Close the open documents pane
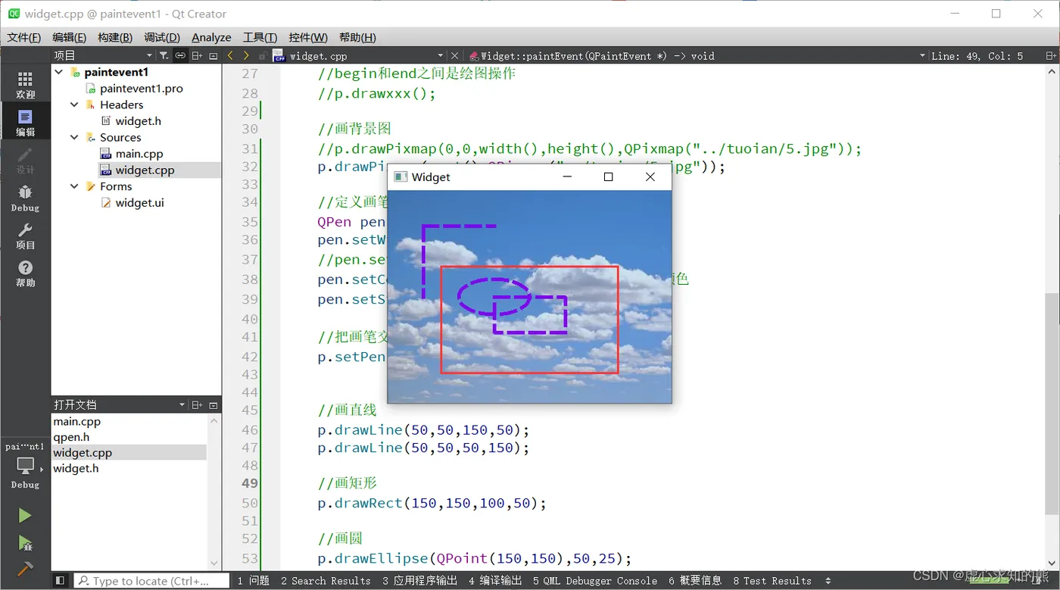1060x590 pixels. (214, 405)
